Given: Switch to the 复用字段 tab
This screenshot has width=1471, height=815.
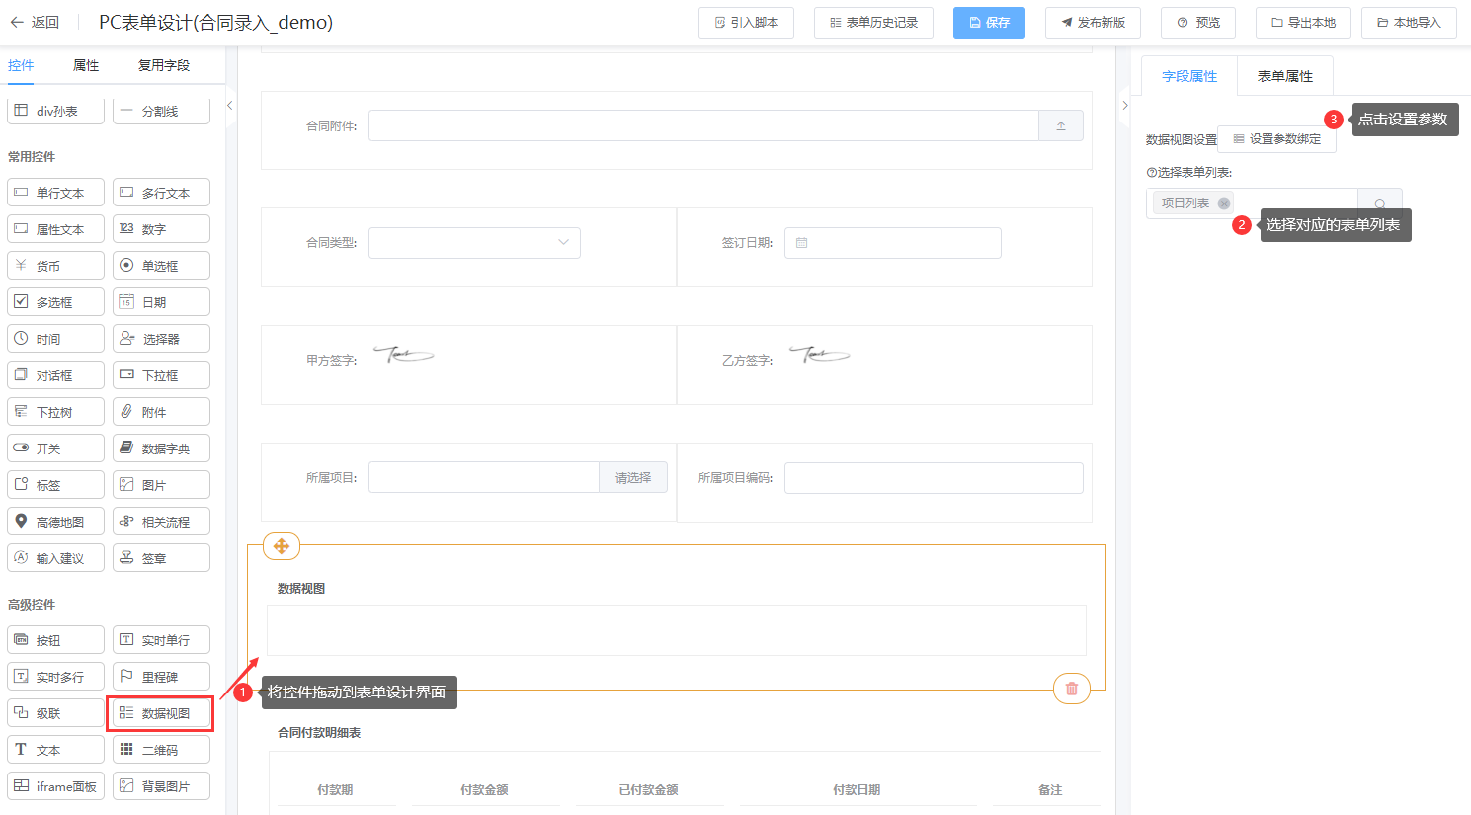Looking at the screenshot, I should coord(164,65).
